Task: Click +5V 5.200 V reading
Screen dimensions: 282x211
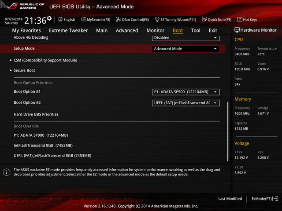Action: [263, 157]
